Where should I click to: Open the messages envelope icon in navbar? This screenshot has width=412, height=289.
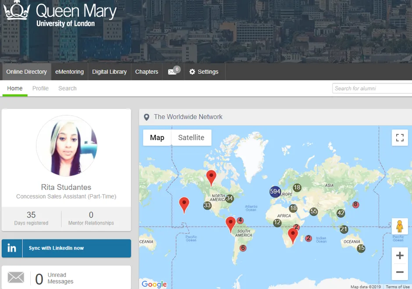point(172,72)
